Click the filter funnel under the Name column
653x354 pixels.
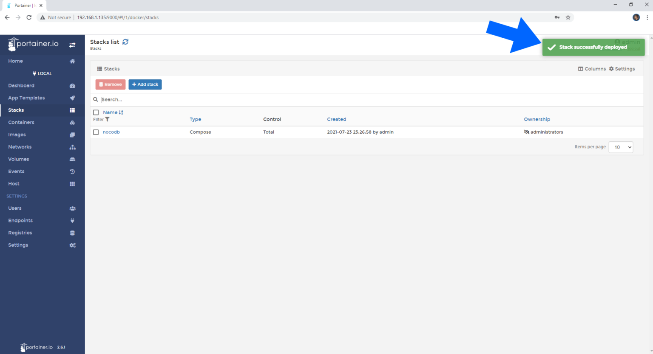tap(108, 119)
